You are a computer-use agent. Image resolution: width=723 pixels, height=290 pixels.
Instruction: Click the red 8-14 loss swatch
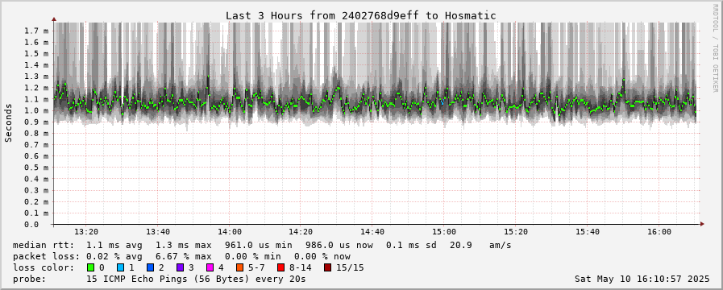coord(280,267)
